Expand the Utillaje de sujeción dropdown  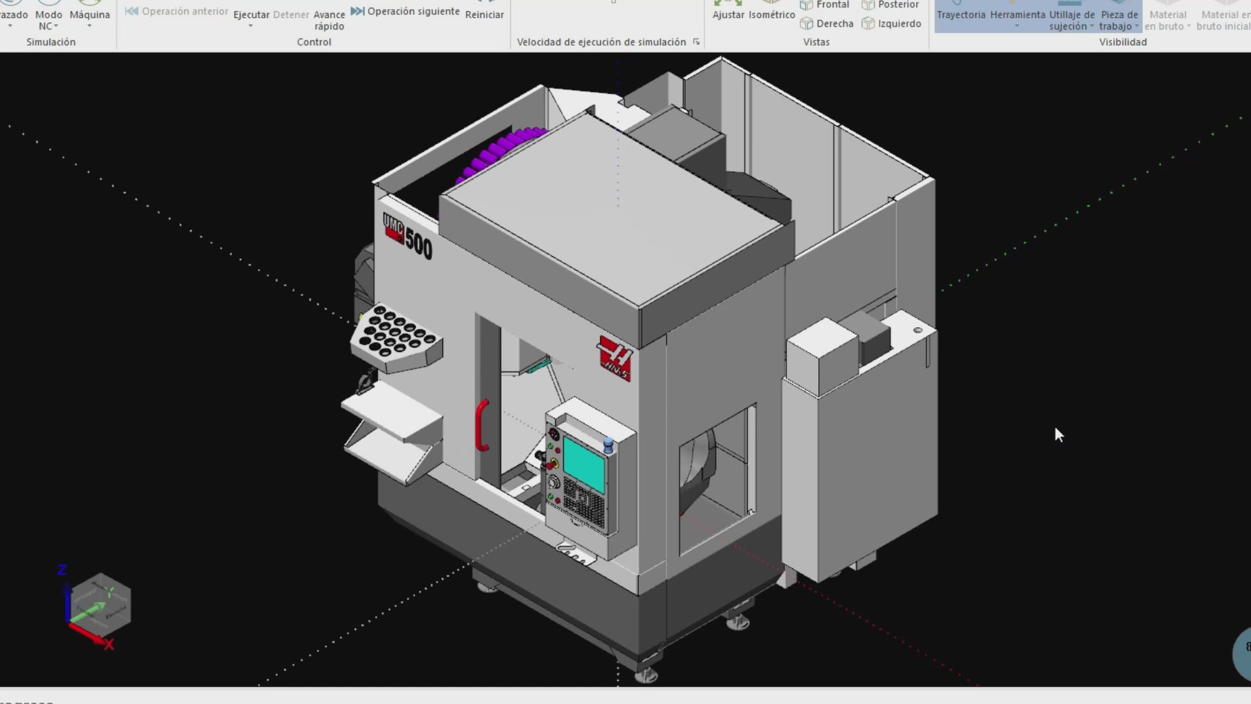pos(1092,27)
